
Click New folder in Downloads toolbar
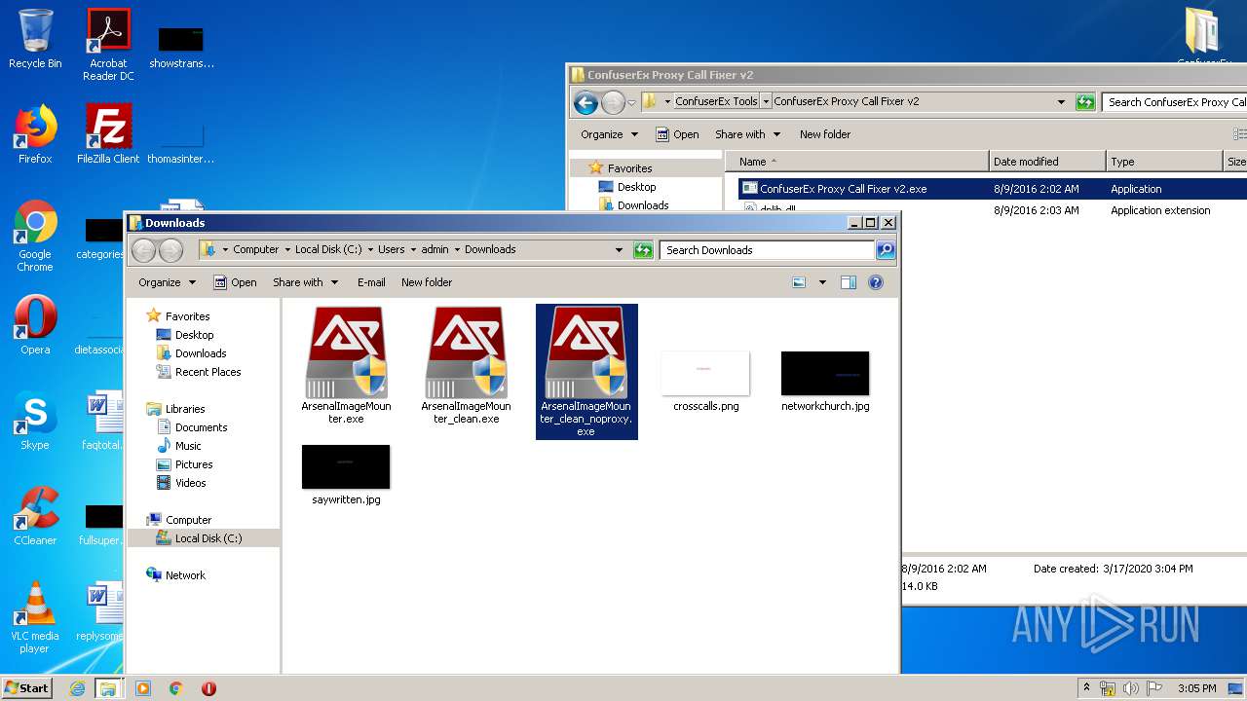pos(427,282)
